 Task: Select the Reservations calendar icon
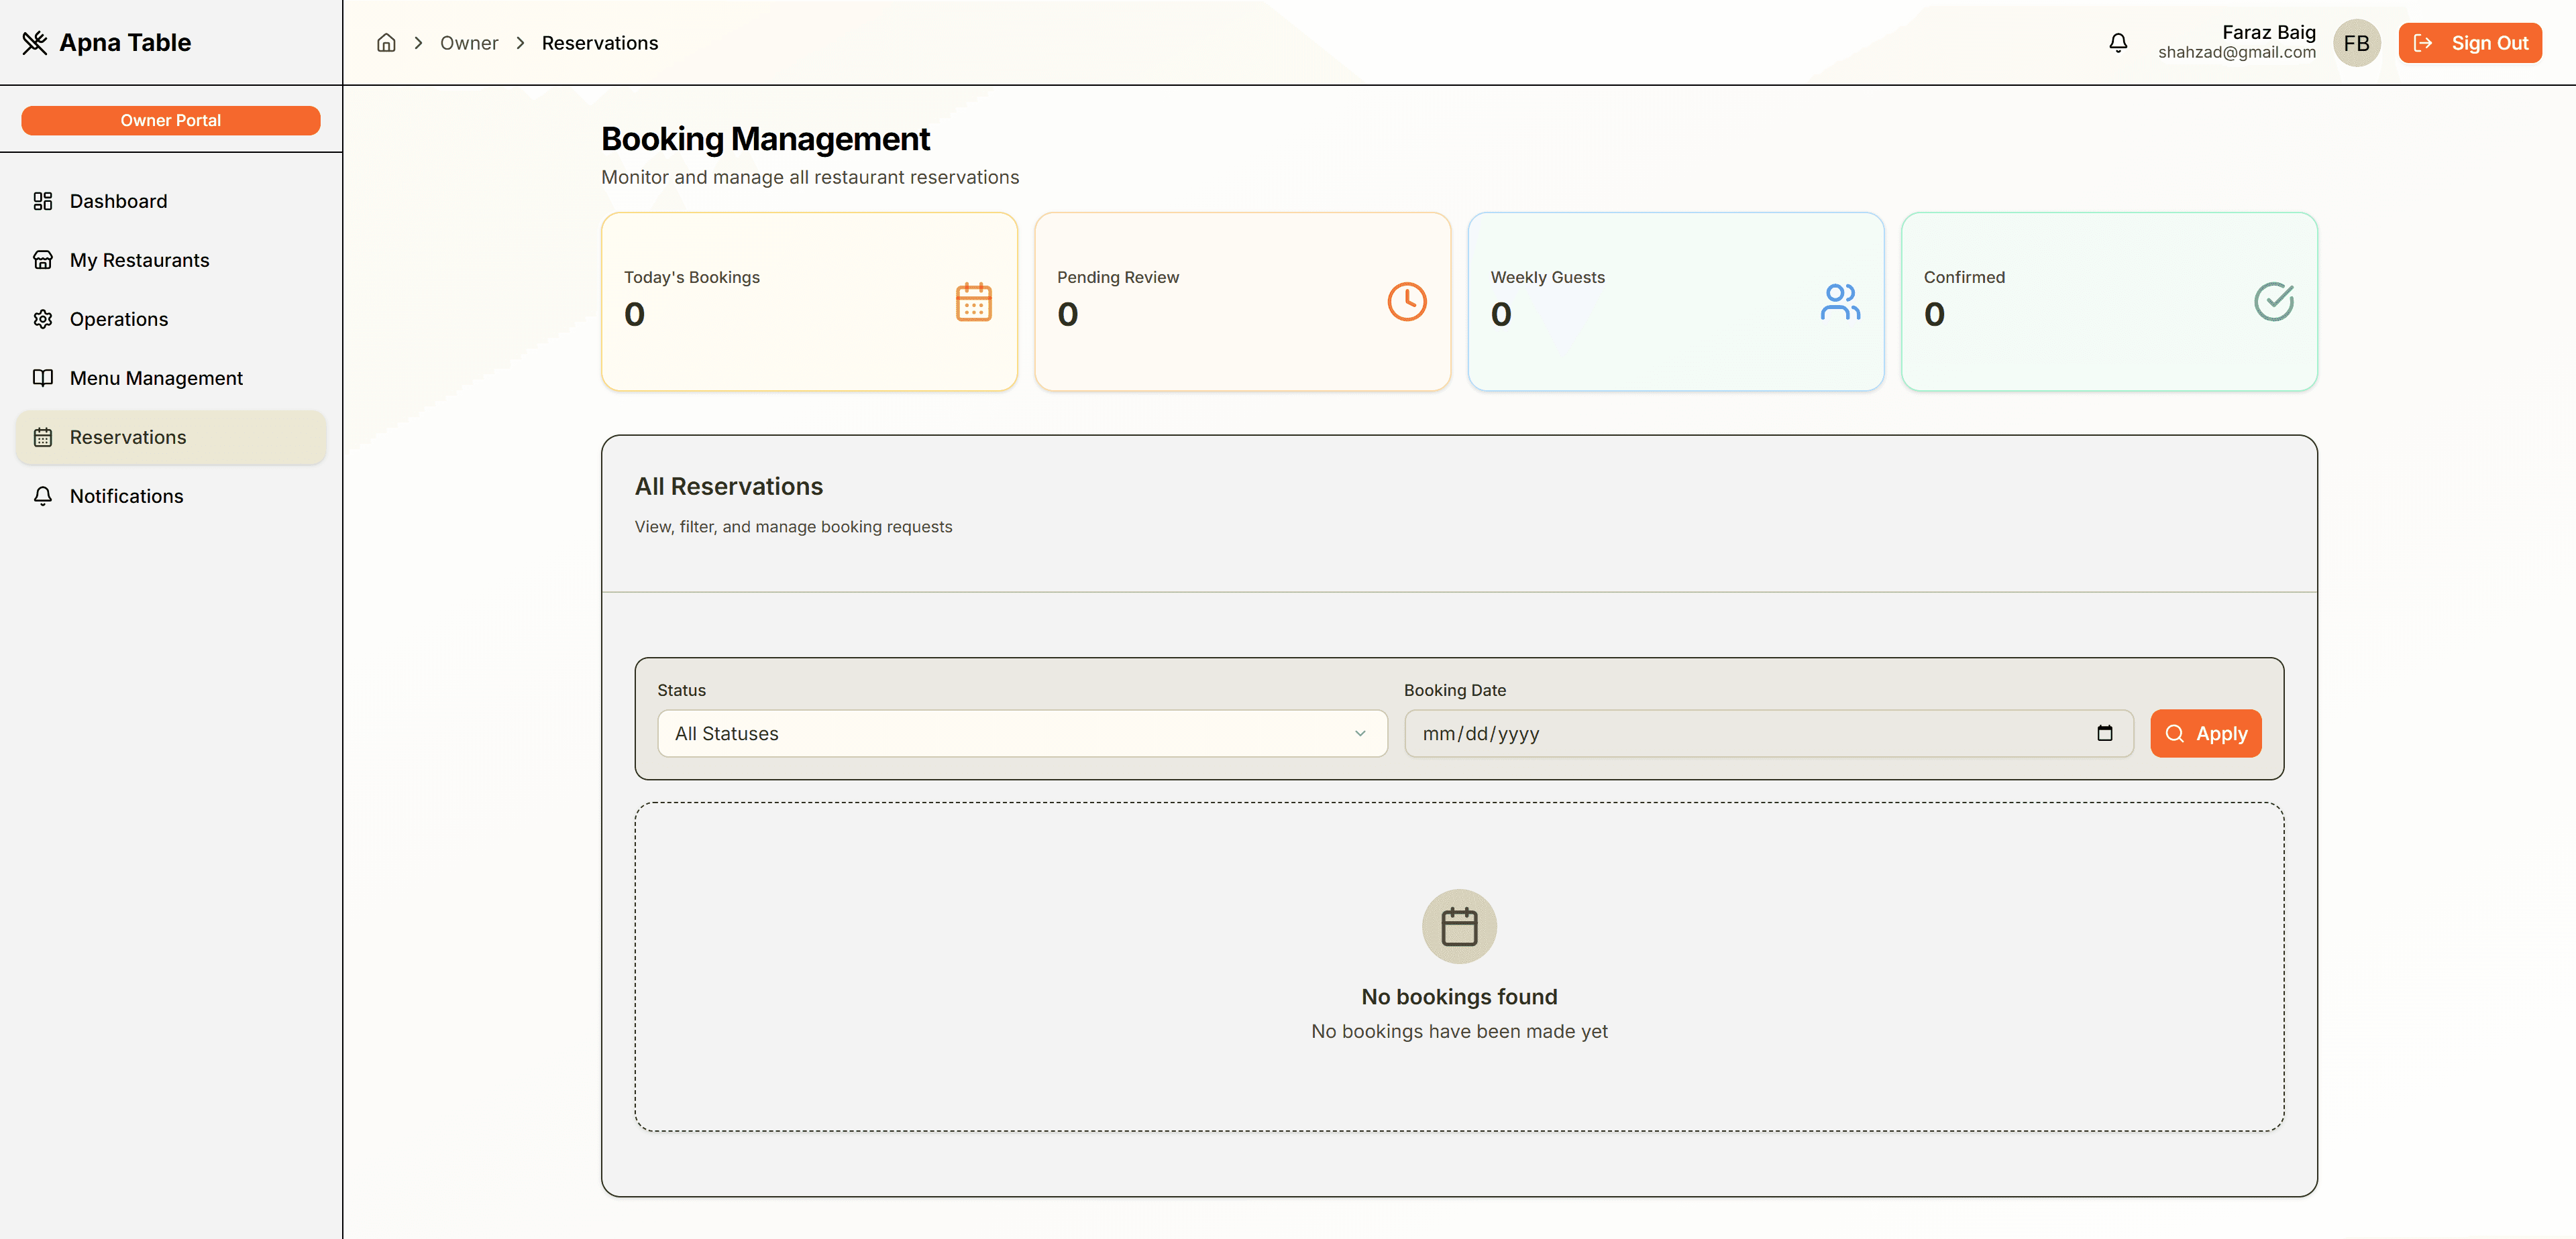pyautogui.click(x=43, y=436)
